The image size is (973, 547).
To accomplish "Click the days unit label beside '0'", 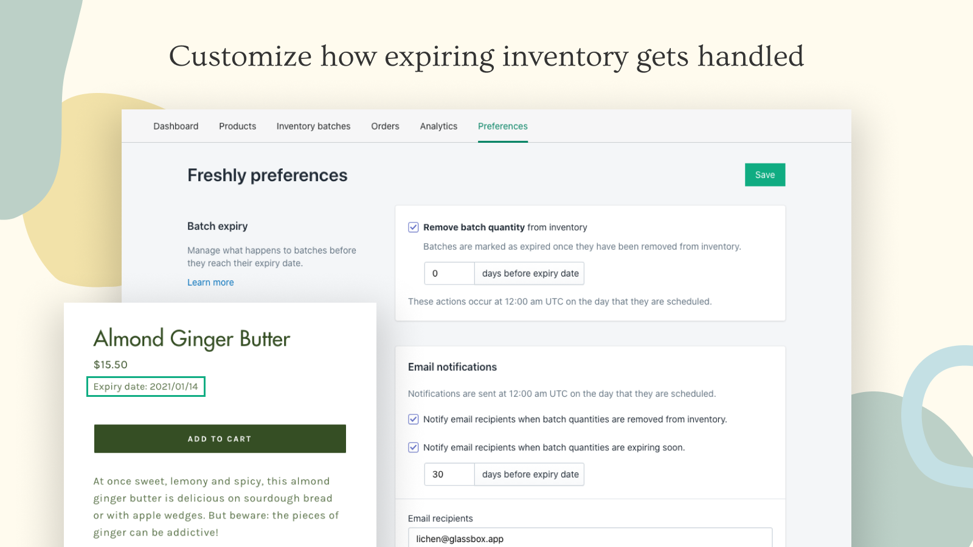I will coord(528,273).
